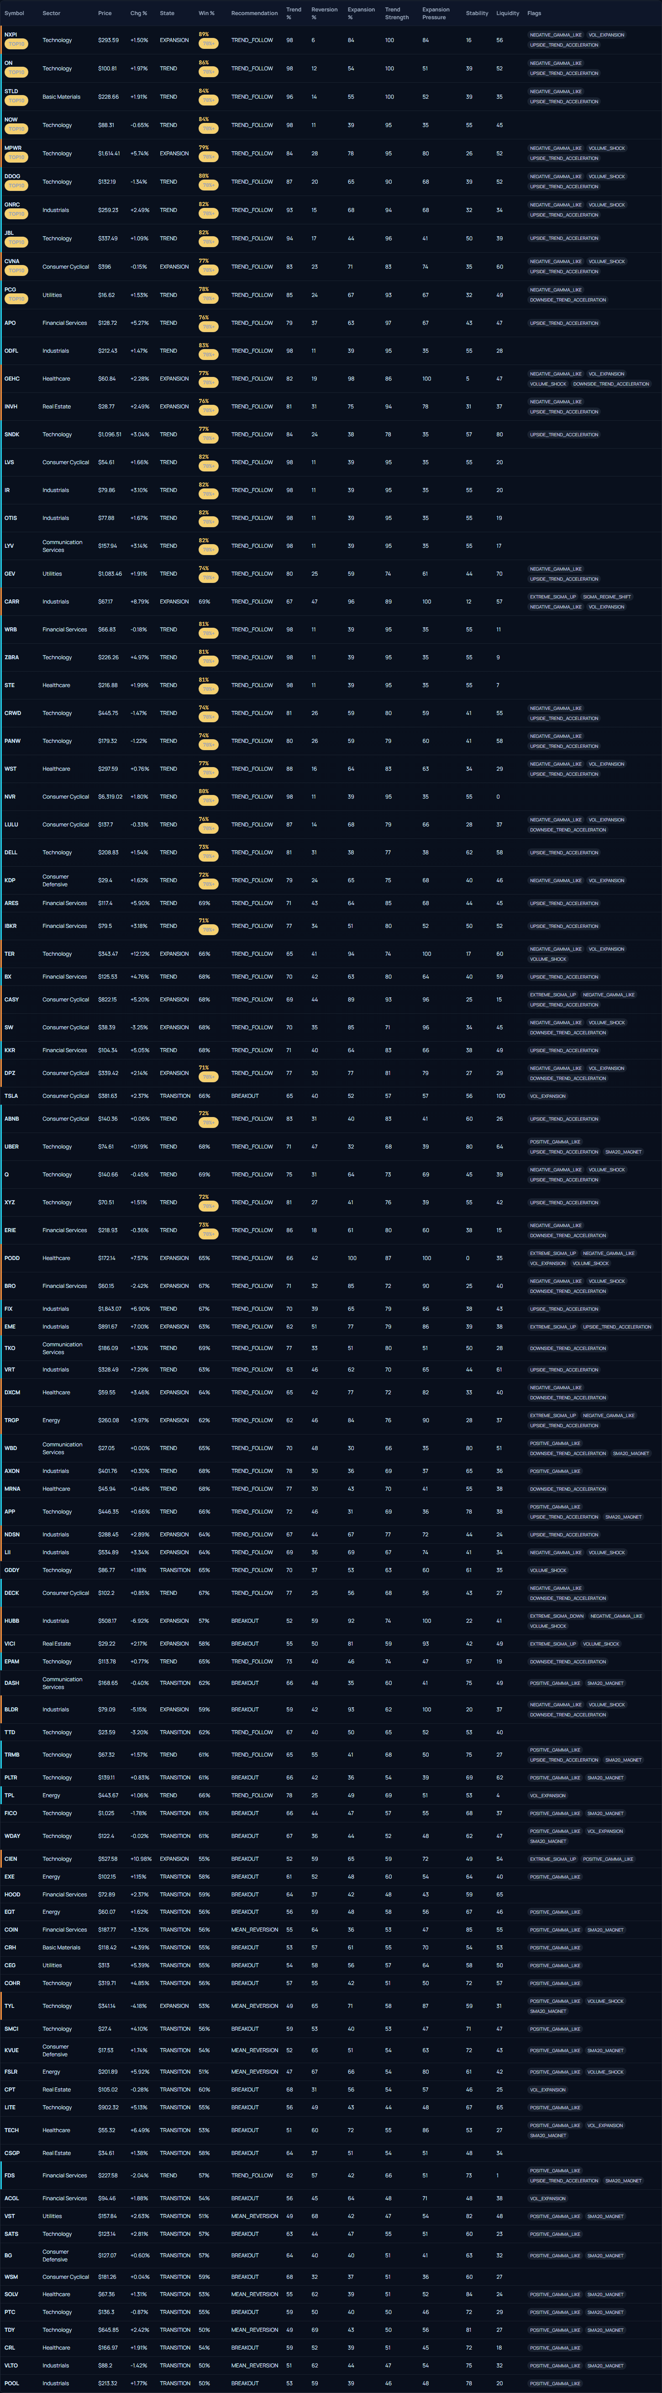Click -6.92% change in HUBB row

point(139,1621)
